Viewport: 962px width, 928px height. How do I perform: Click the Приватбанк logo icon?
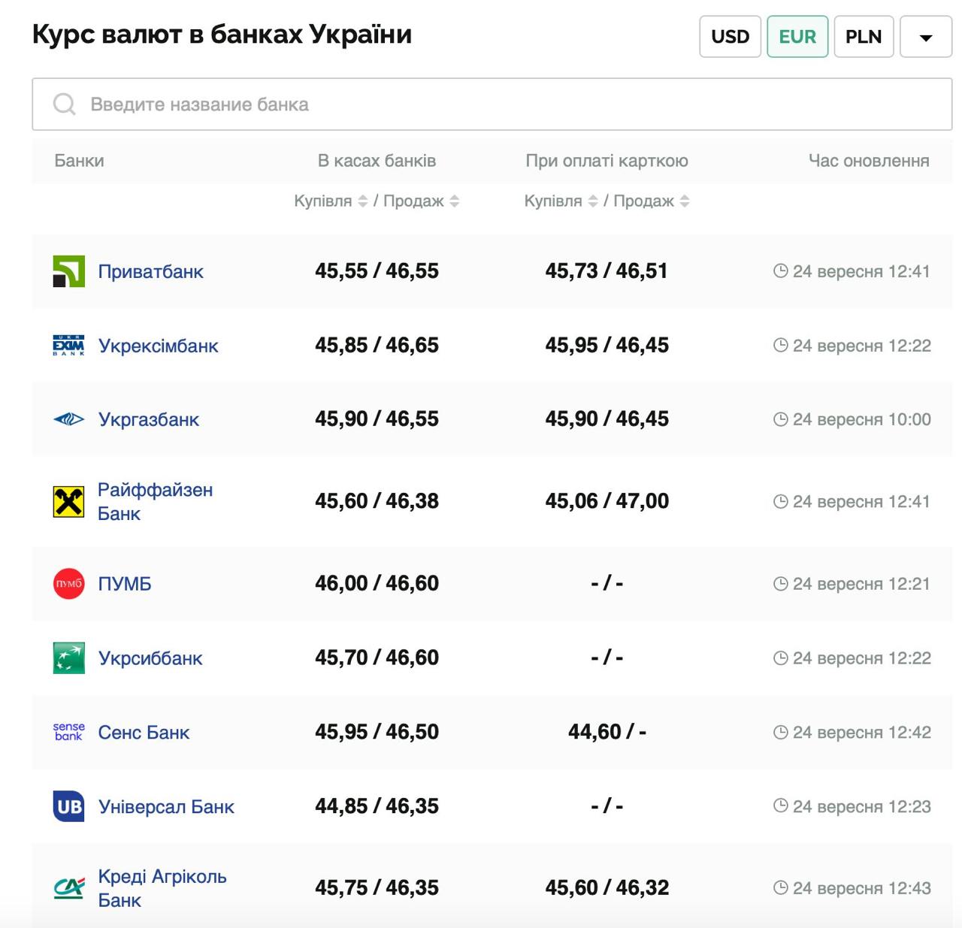pyautogui.click(x=68, y=271)
